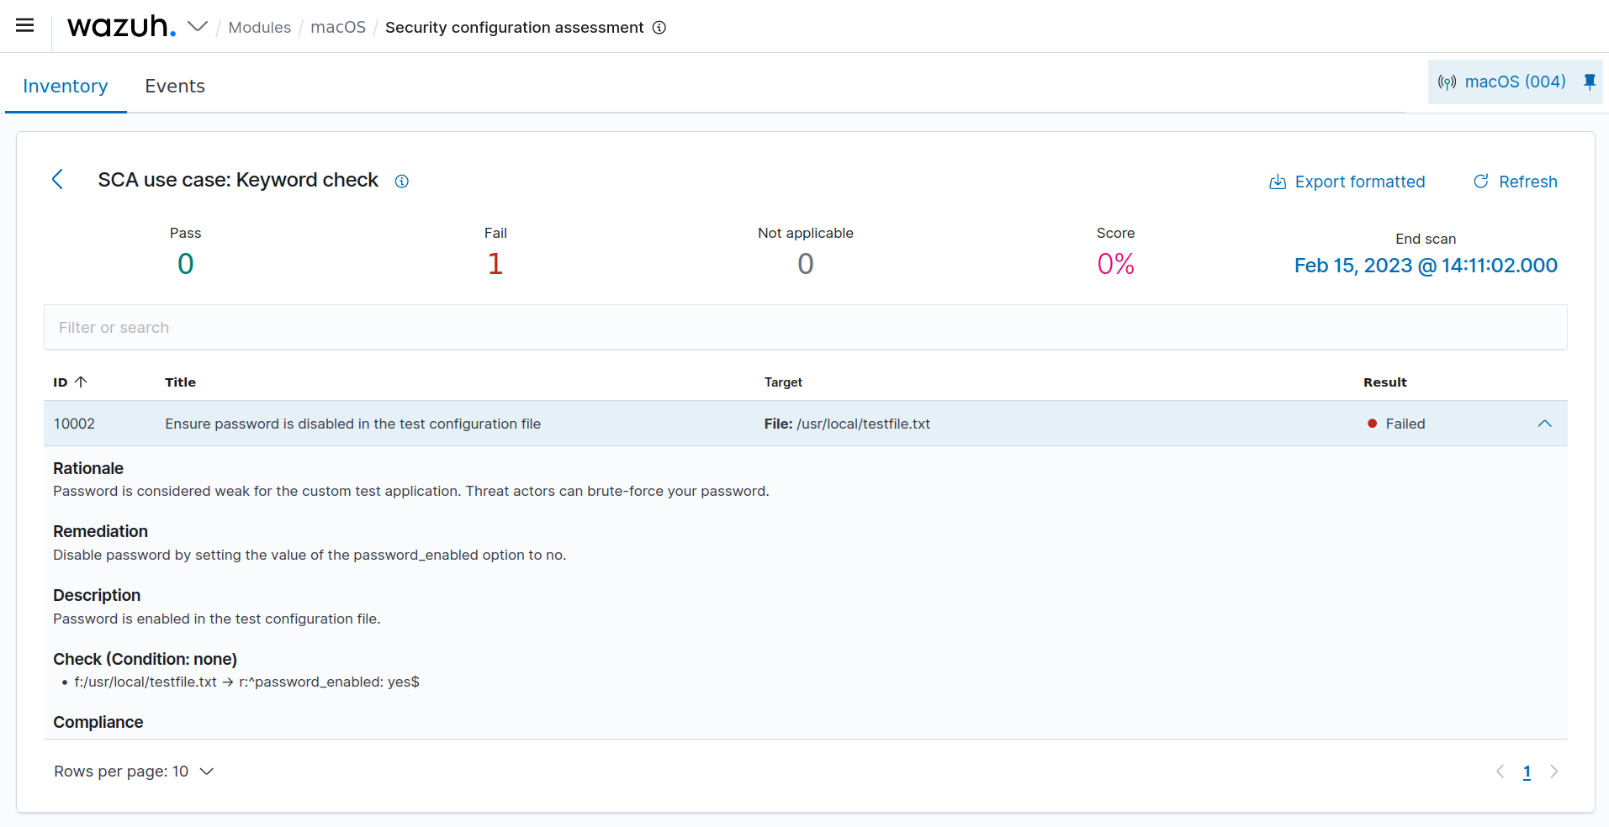Image resolution: width=1609 pixels, height=827 pixels.
Task: Open the Rows per page dropdown
Action: point(134,772)
